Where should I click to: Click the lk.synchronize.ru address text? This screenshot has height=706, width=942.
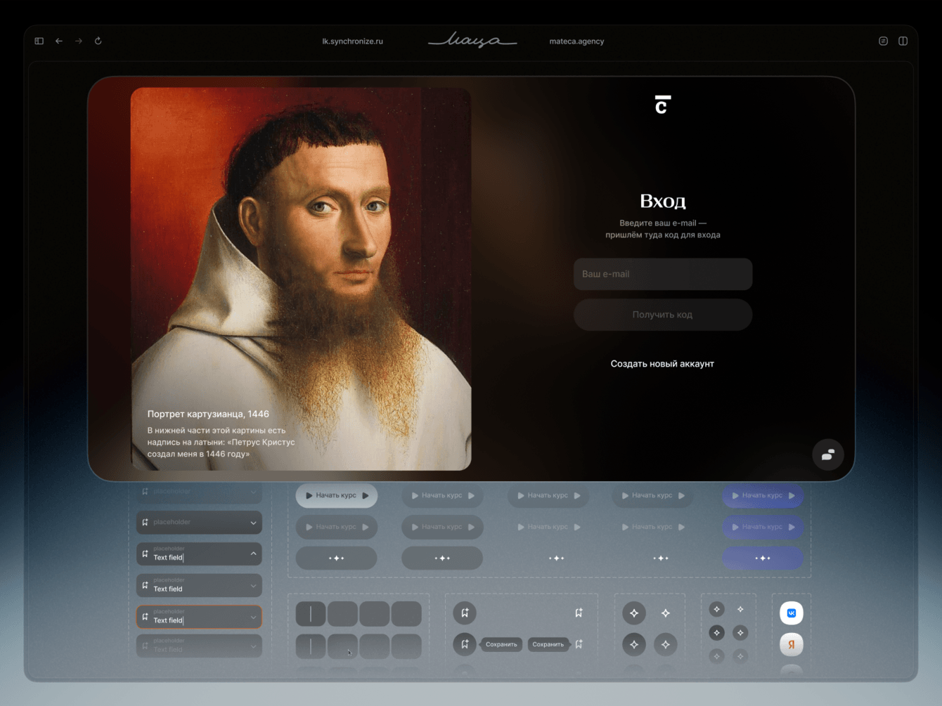353,41
